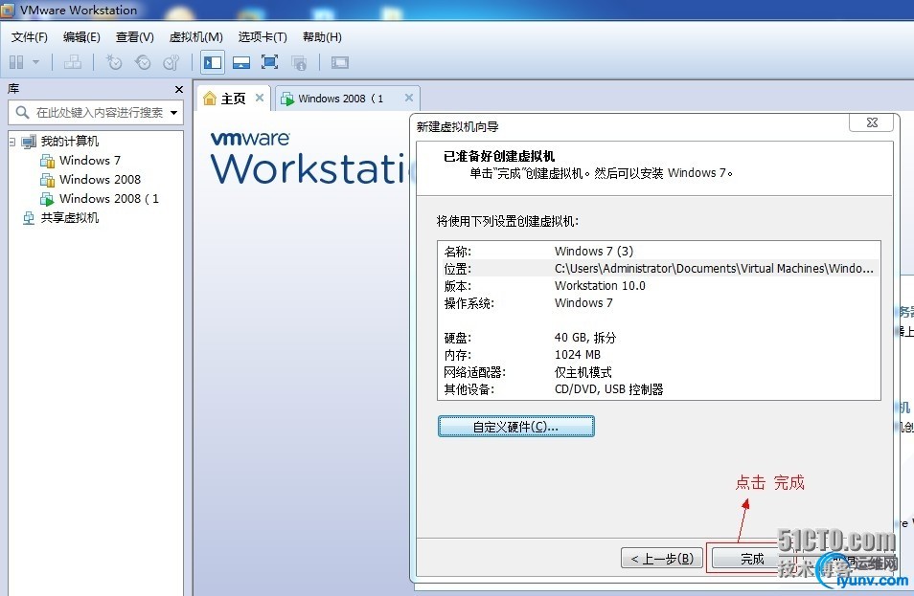This screenshot has width=914, height=596.
Task: Click the suspend/power toolbar icon
Action: (x=16, y=61)
